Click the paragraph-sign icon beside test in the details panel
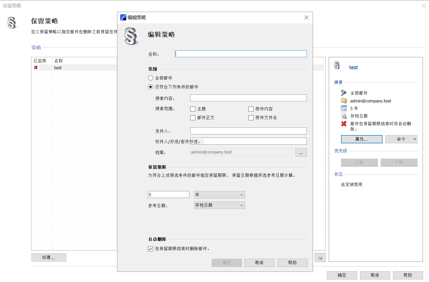 point(337,65)
